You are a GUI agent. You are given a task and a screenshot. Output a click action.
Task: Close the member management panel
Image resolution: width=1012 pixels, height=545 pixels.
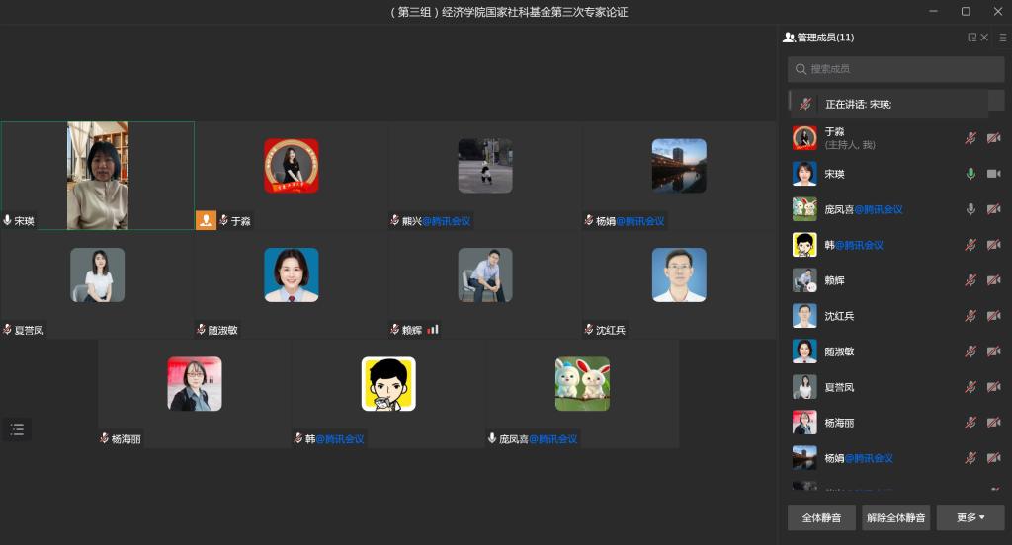984,38
